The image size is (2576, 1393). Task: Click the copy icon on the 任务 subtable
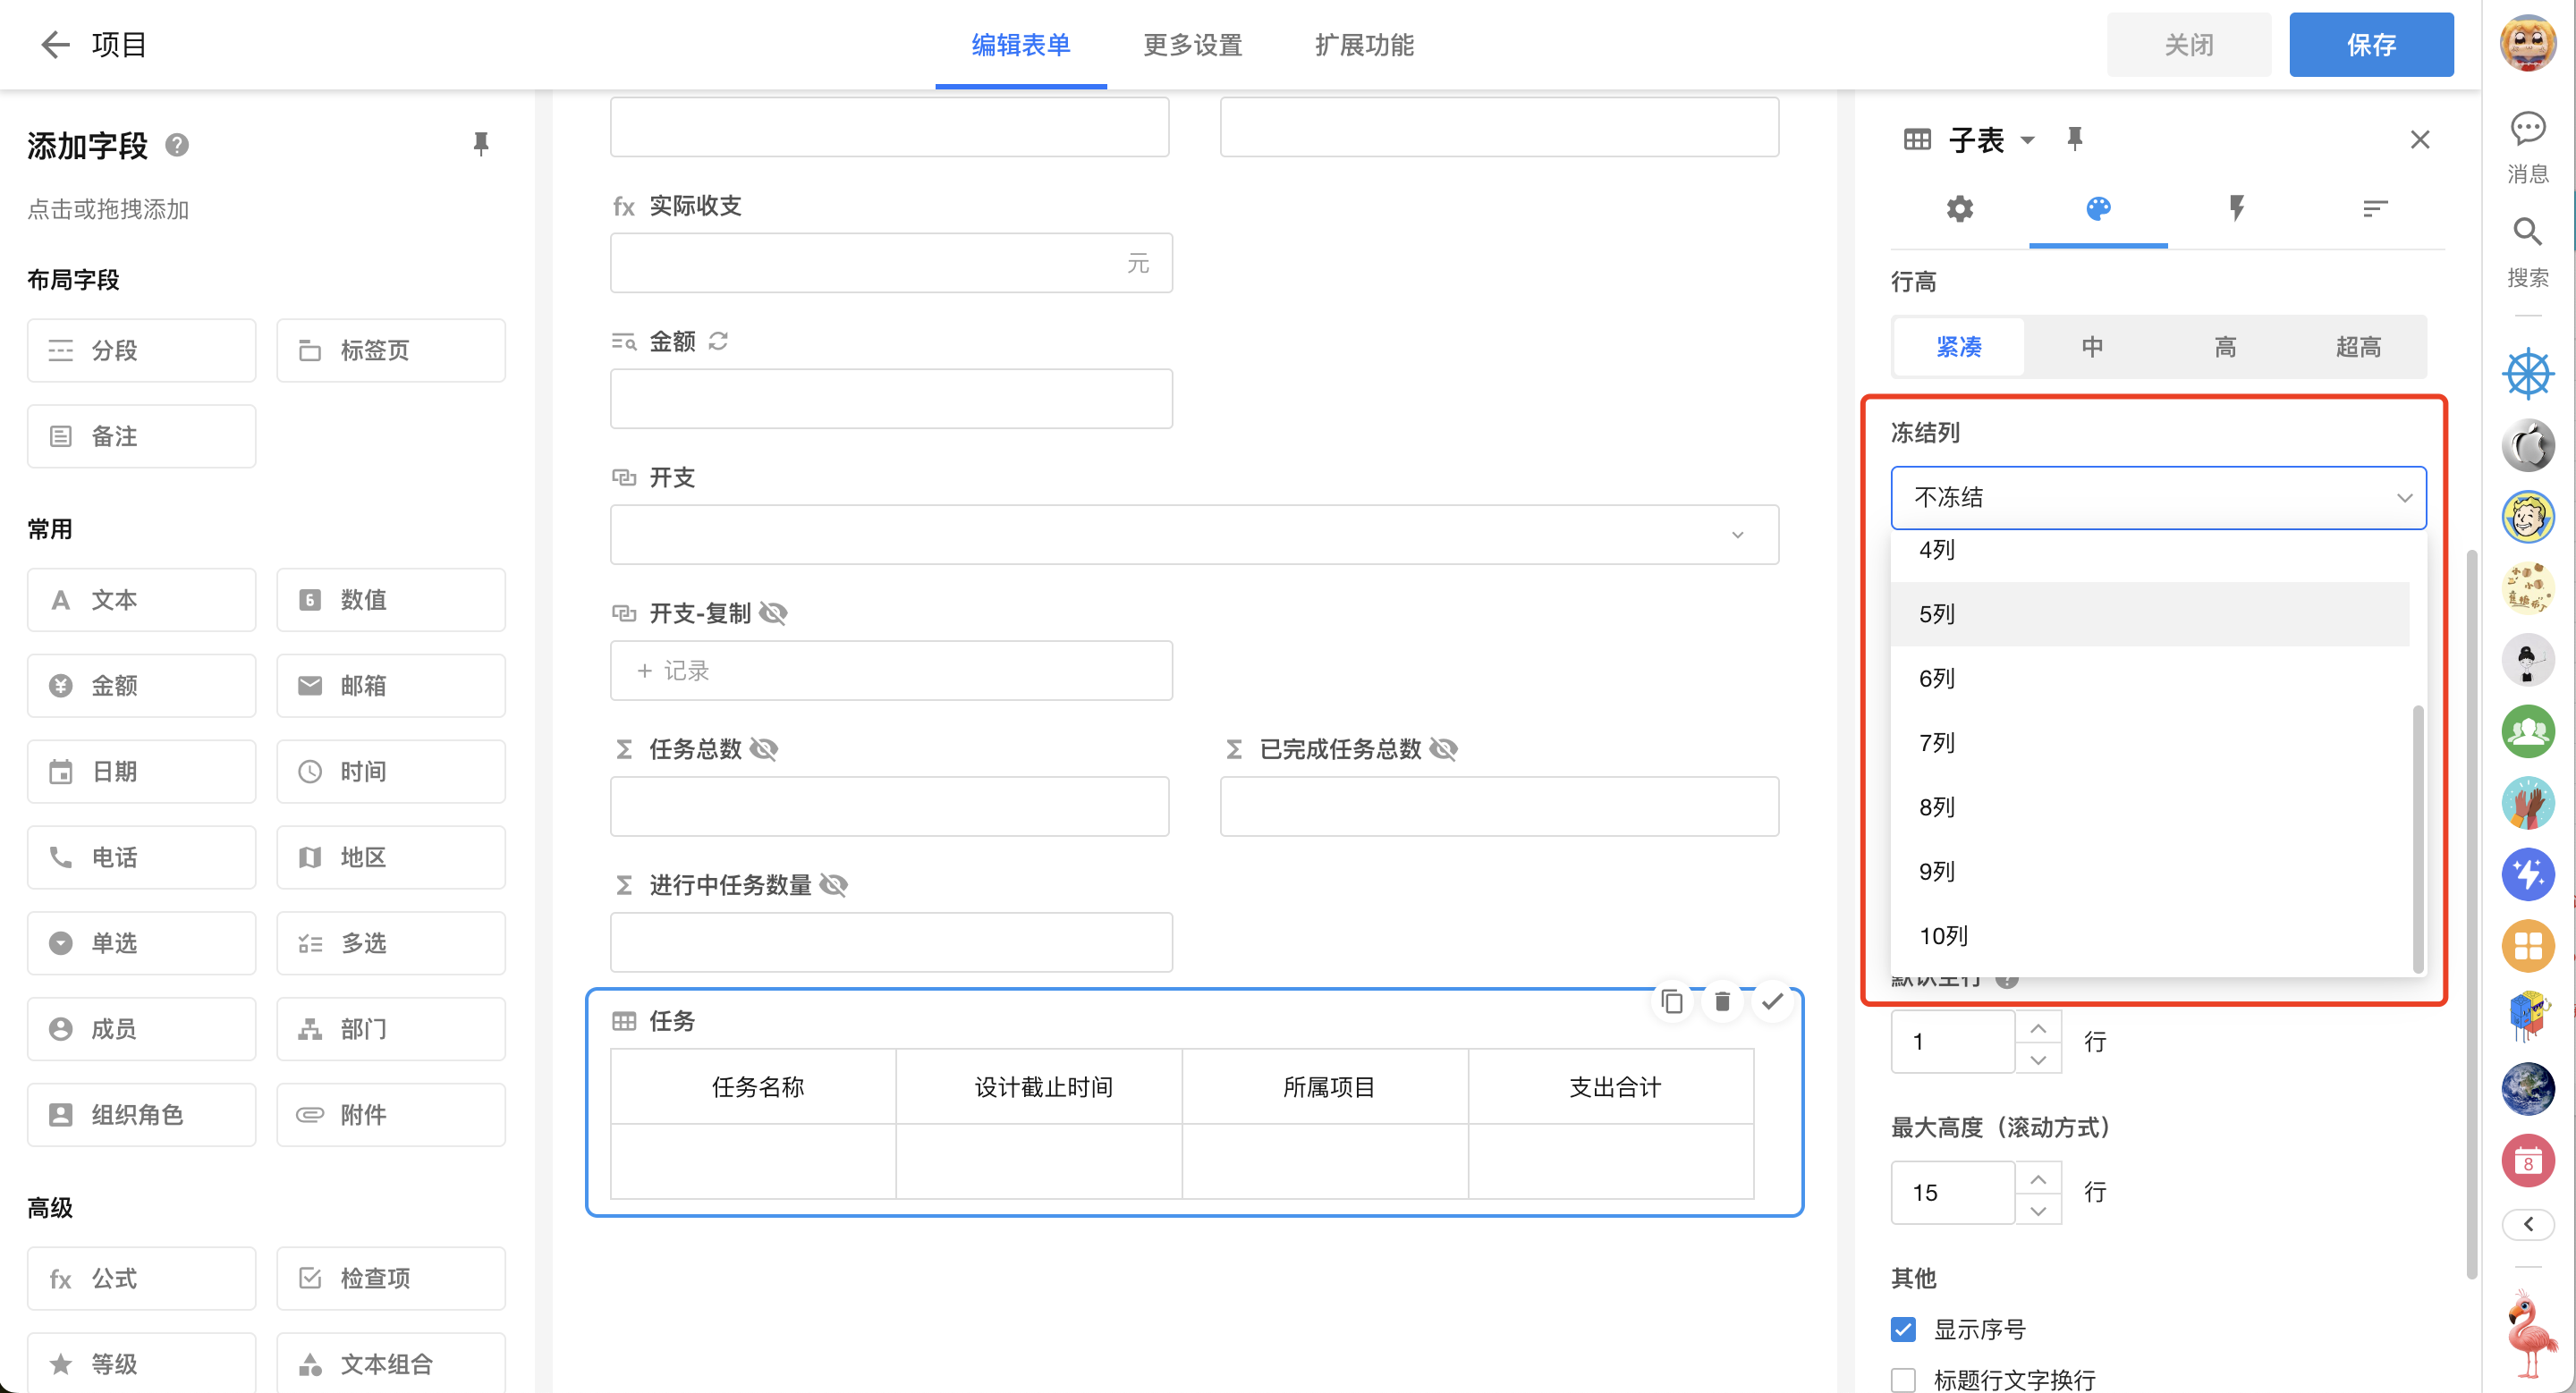1671,1001
